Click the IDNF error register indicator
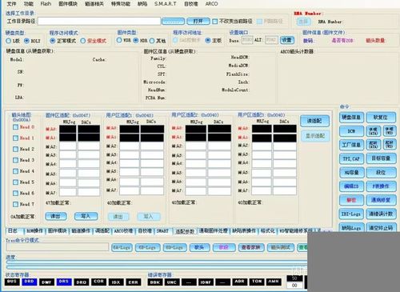The image size is (400, 292). (206, 282)
